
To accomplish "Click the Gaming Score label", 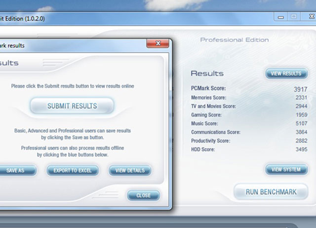I will click(x=206, y=115).
